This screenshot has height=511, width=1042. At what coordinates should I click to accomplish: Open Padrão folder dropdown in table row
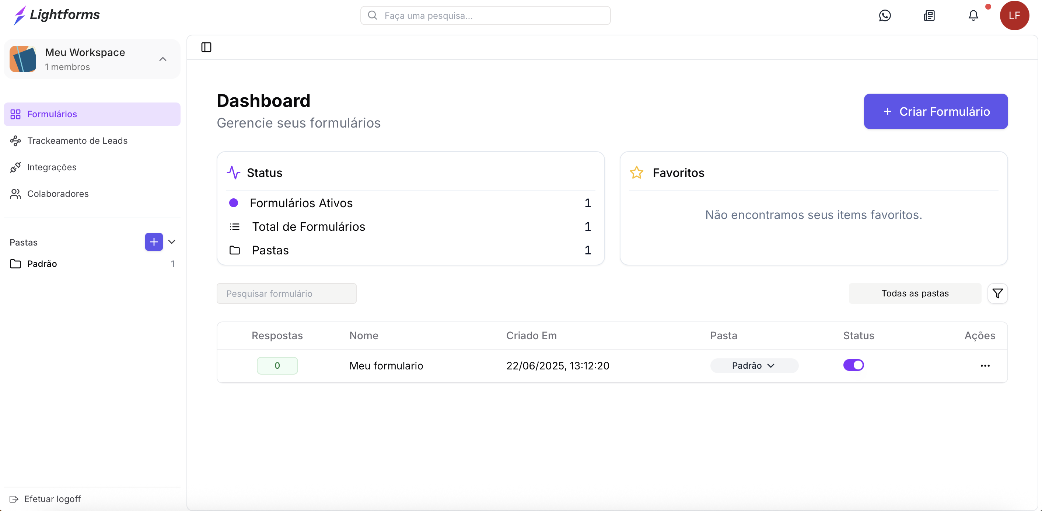754,366
